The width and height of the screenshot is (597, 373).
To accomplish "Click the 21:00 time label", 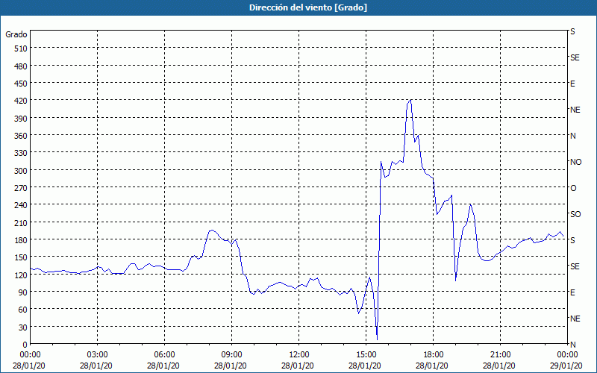I will [500, 355].
